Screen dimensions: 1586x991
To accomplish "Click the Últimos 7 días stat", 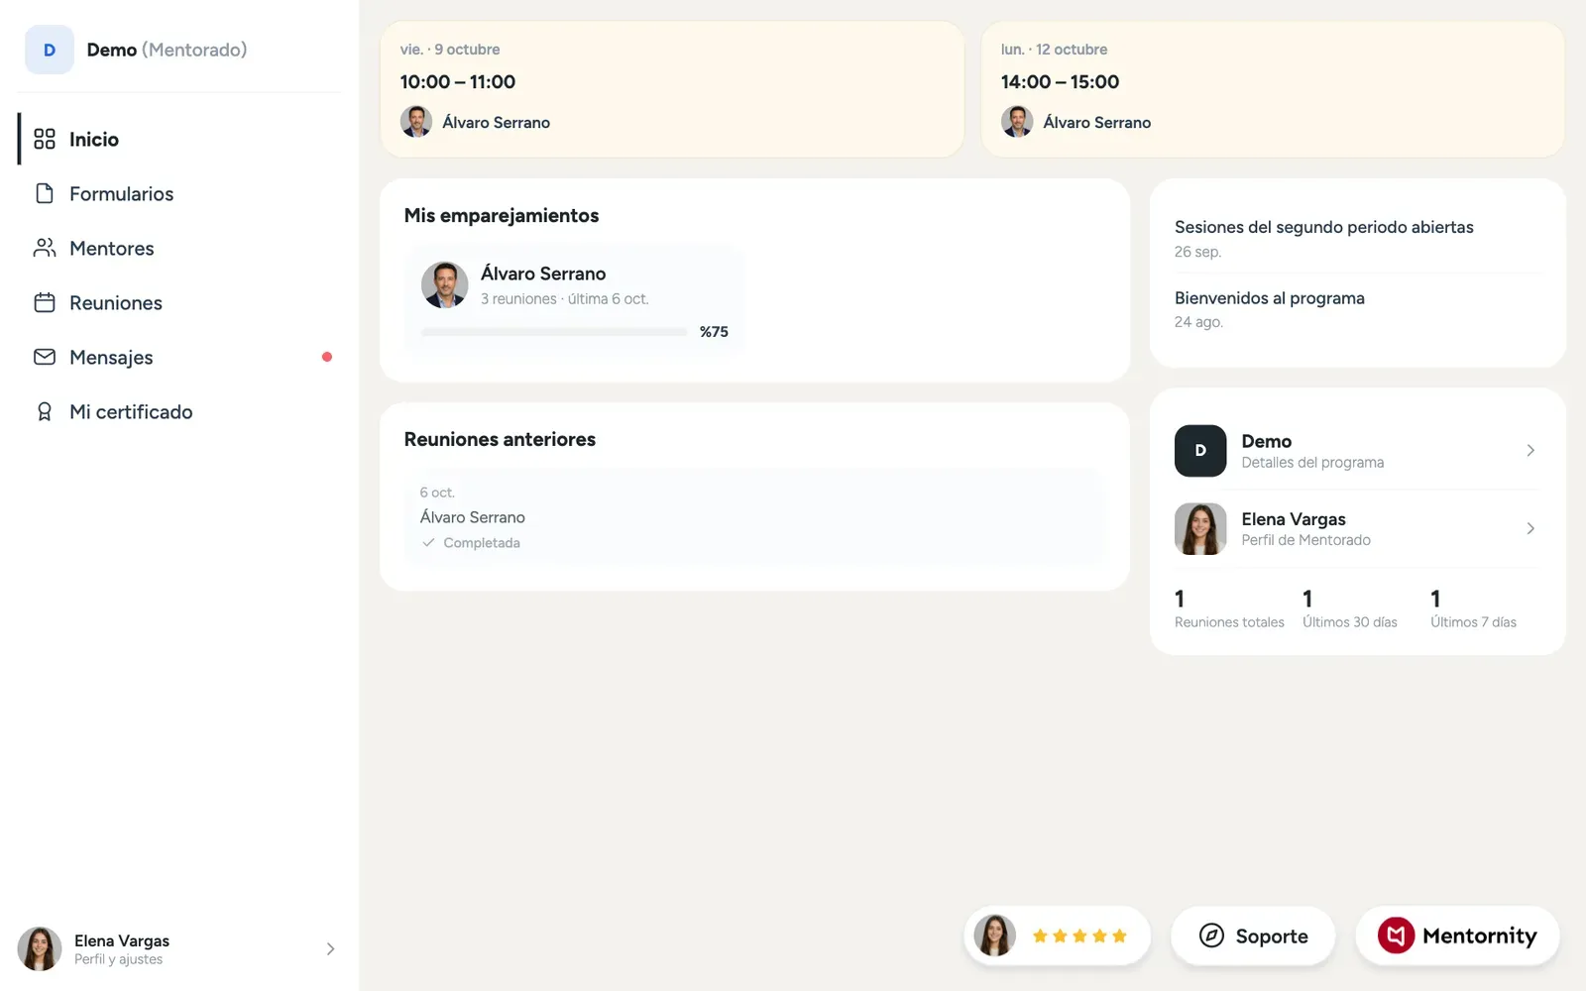I will [x=1473, y=608].
